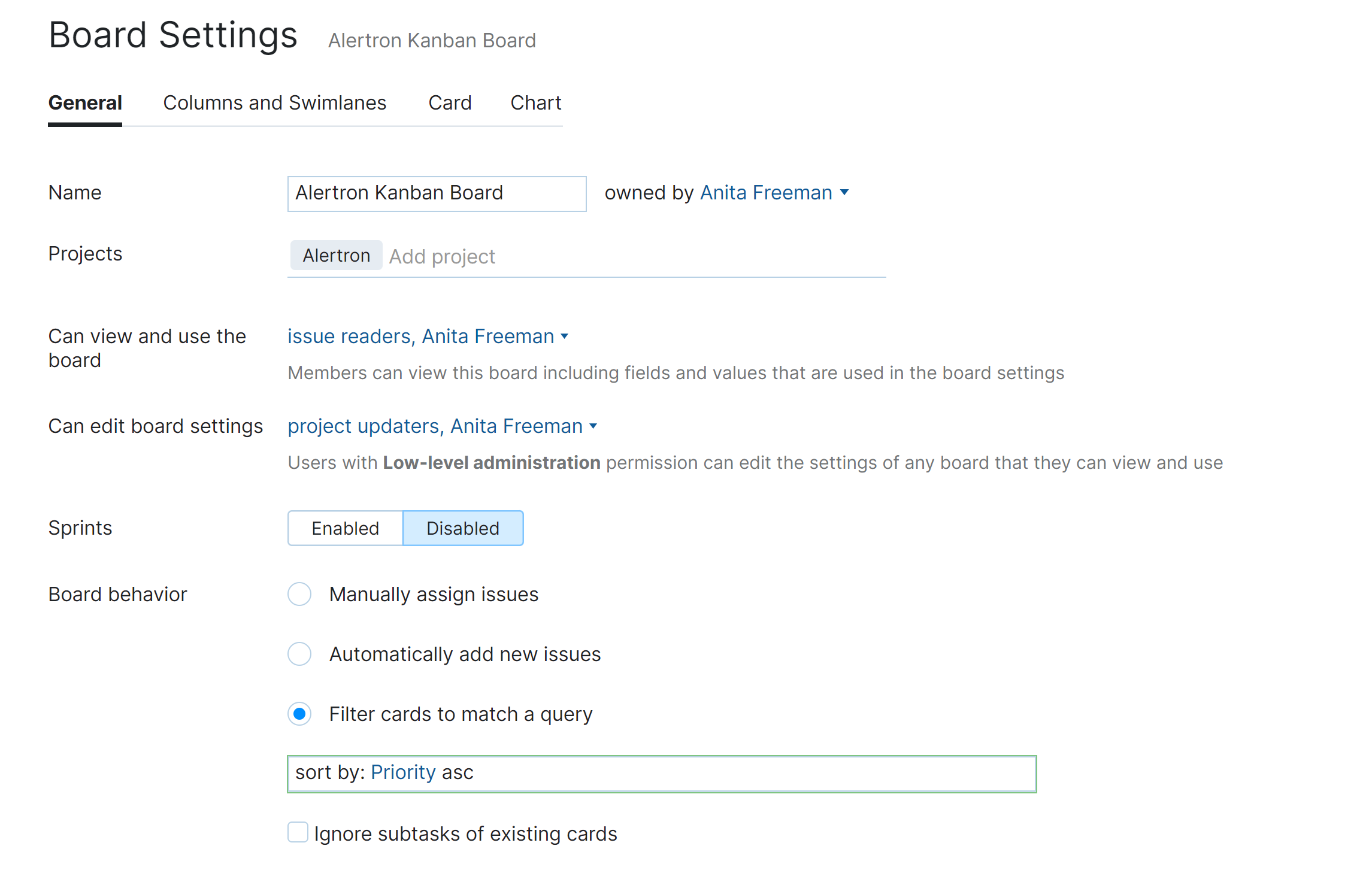Select Manually assign issues radio button
The height and width of the screenshot is (879, 1369).
(x=299, y=595)
